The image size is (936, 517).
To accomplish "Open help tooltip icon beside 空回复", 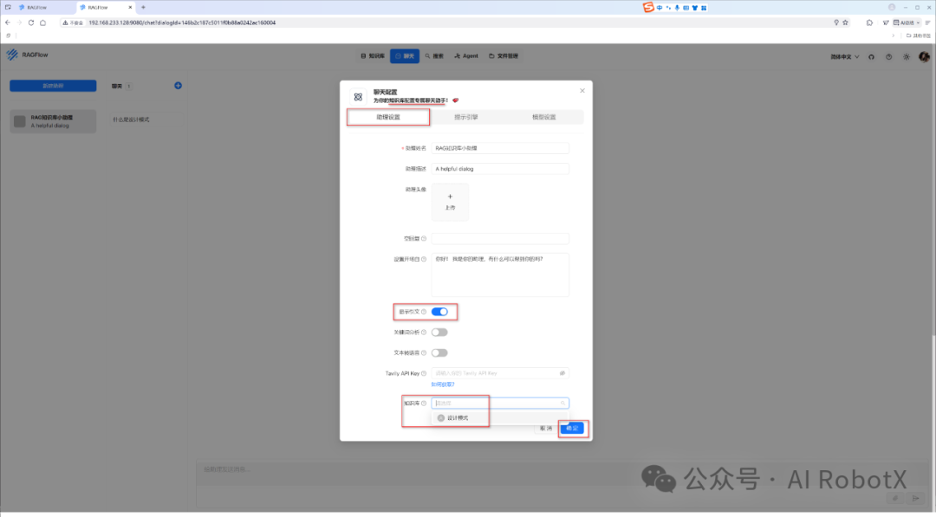I will [x=424, y=238].
